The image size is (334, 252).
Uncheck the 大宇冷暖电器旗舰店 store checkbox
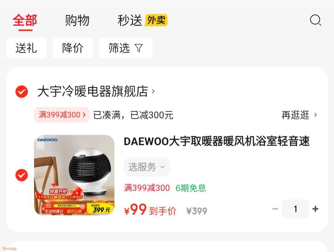tap(22, 92)
